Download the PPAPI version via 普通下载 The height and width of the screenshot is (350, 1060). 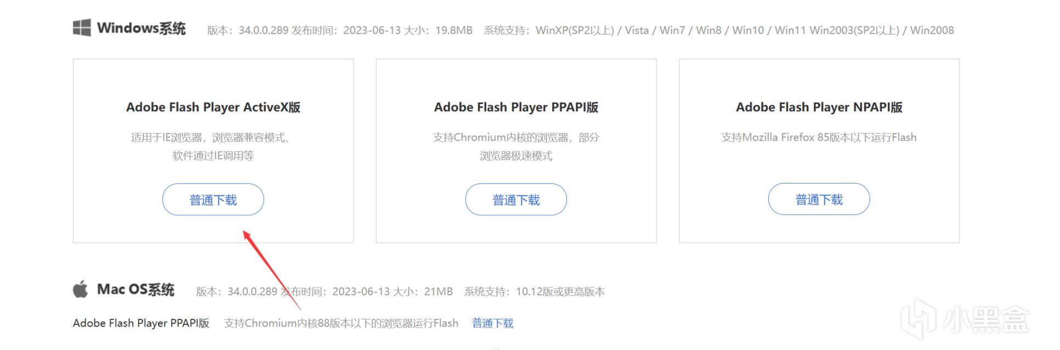(516, 199)
